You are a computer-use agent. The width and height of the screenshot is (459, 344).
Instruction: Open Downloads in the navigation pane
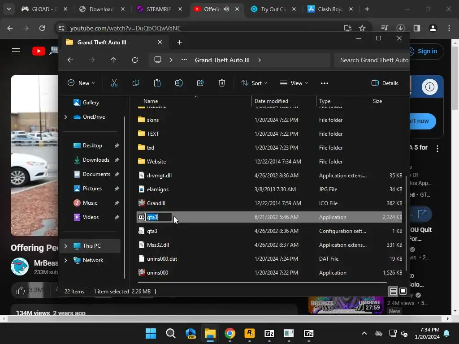pos(96,160)
